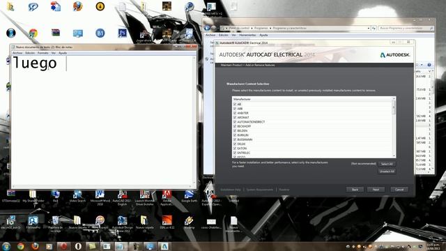Viewport: 446px width, 251px height.
Task: Click inside the Notepad text area
Action: [x=102, y=121]
